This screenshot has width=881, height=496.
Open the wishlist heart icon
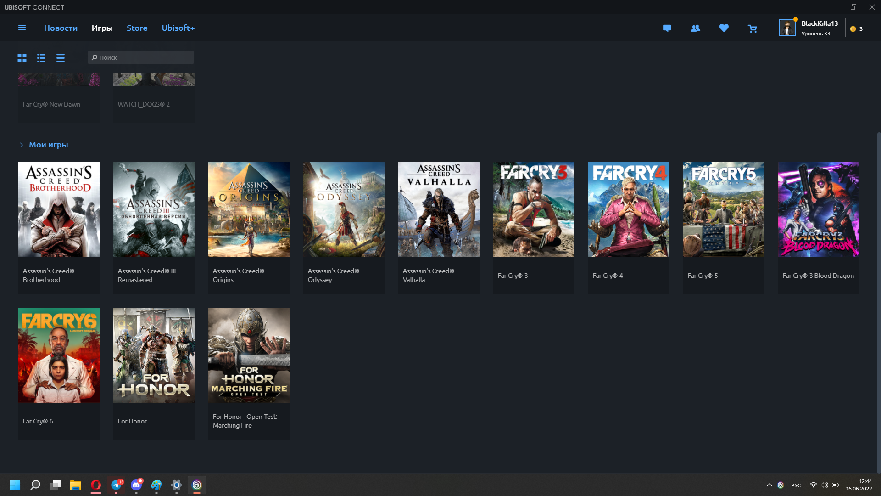724,28
